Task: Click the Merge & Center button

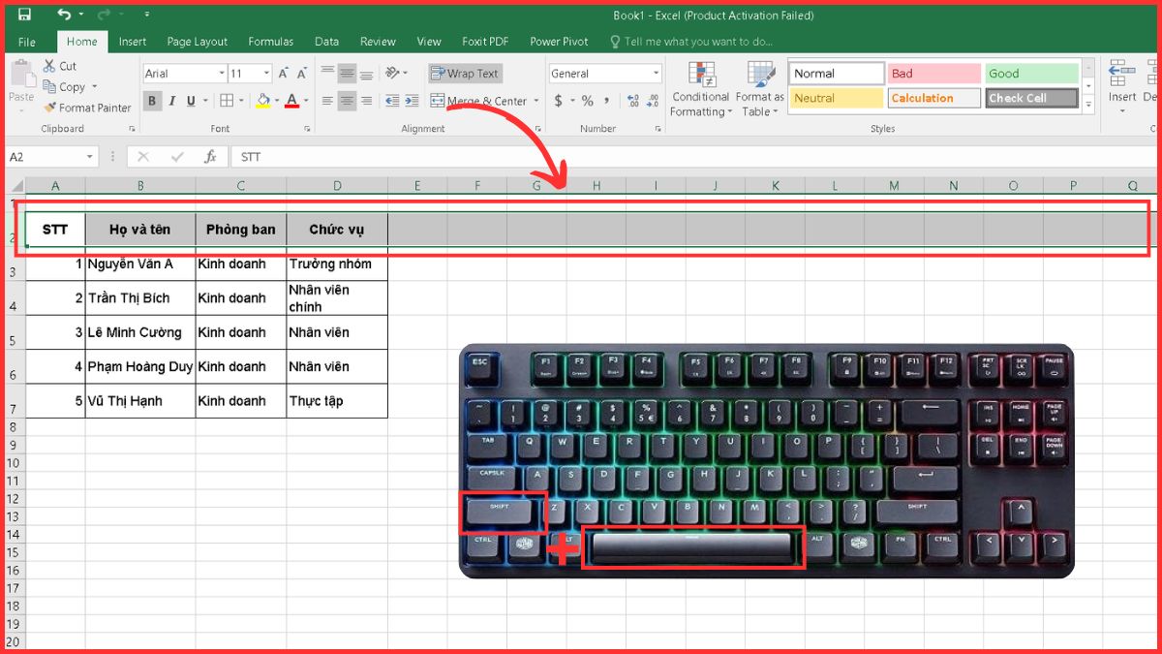Action: (x=480, y=101)
